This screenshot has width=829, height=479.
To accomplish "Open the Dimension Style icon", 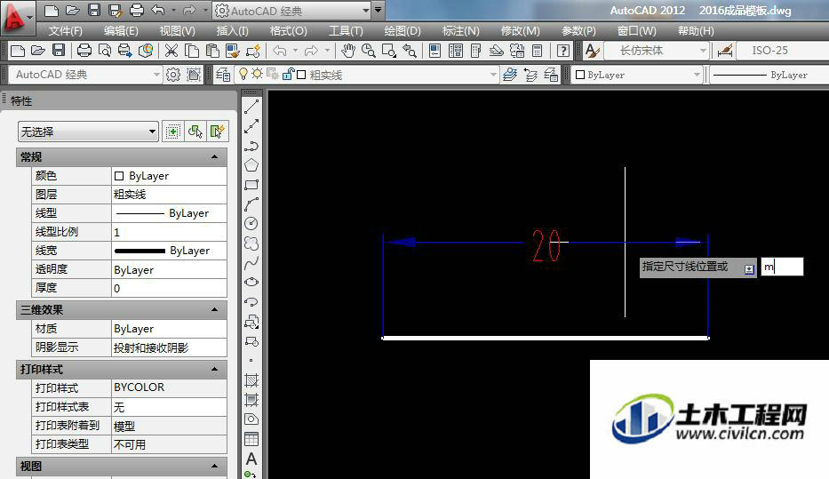I will tap(725, 51).
